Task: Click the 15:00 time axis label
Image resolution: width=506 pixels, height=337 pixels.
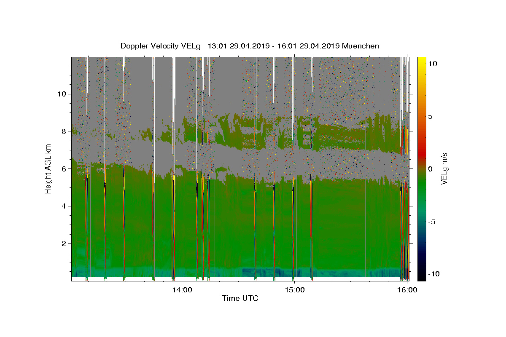Action: click(x=295, y=290)
